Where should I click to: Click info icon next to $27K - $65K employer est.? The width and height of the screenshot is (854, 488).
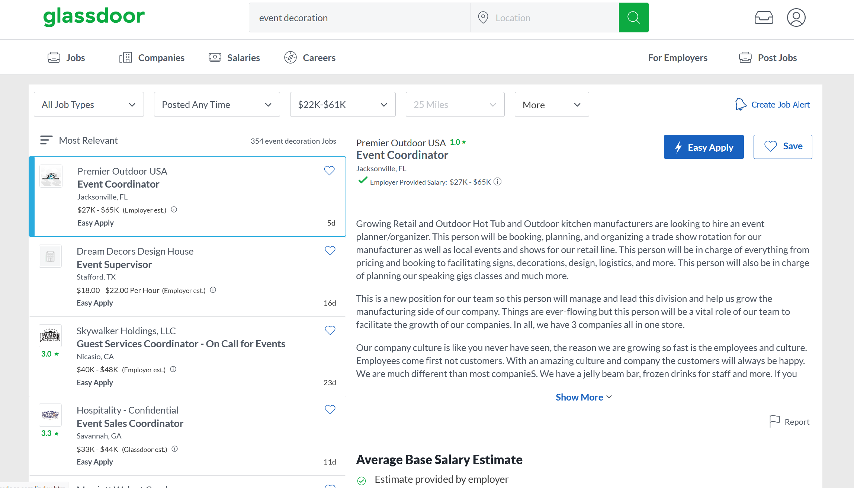point(174,210)
